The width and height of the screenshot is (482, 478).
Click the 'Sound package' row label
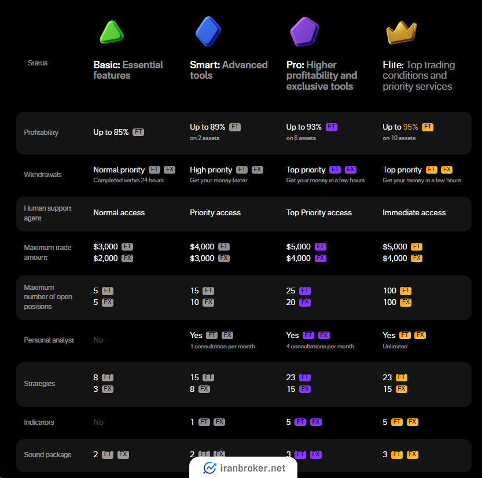click(x=47, y=455)
